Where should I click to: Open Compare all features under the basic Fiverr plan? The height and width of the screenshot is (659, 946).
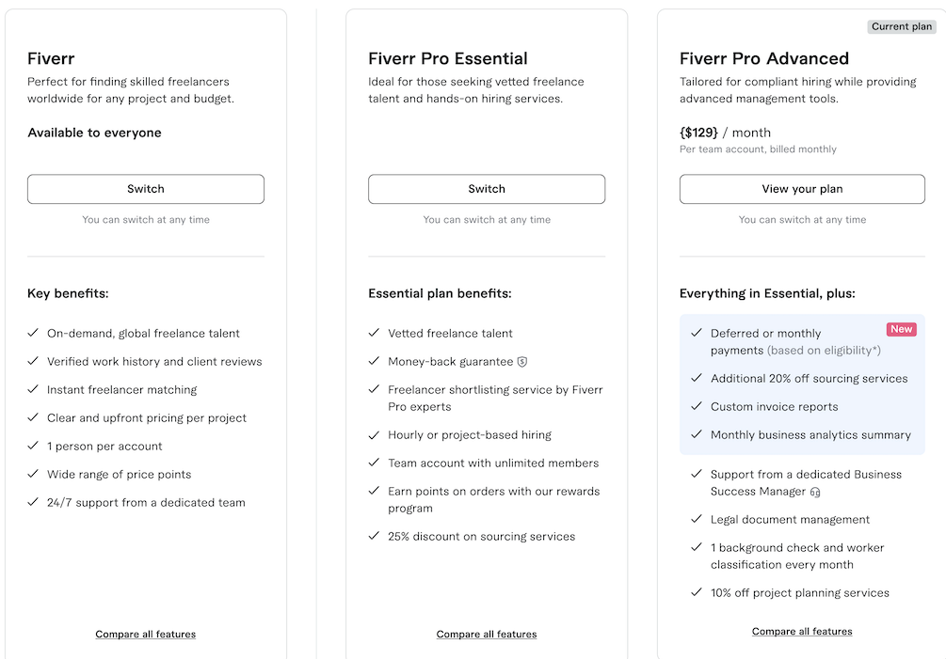pyautogui.click(x=146, y=635)
